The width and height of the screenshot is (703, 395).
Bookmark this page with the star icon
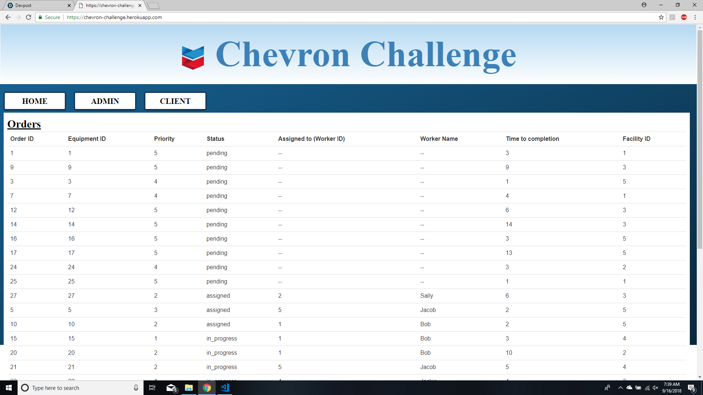pos(661,17)
